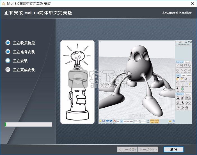Screen dimensions: 197x155
Task: Choose the Fillet construct tool
Action: click(x=182, y=98)
